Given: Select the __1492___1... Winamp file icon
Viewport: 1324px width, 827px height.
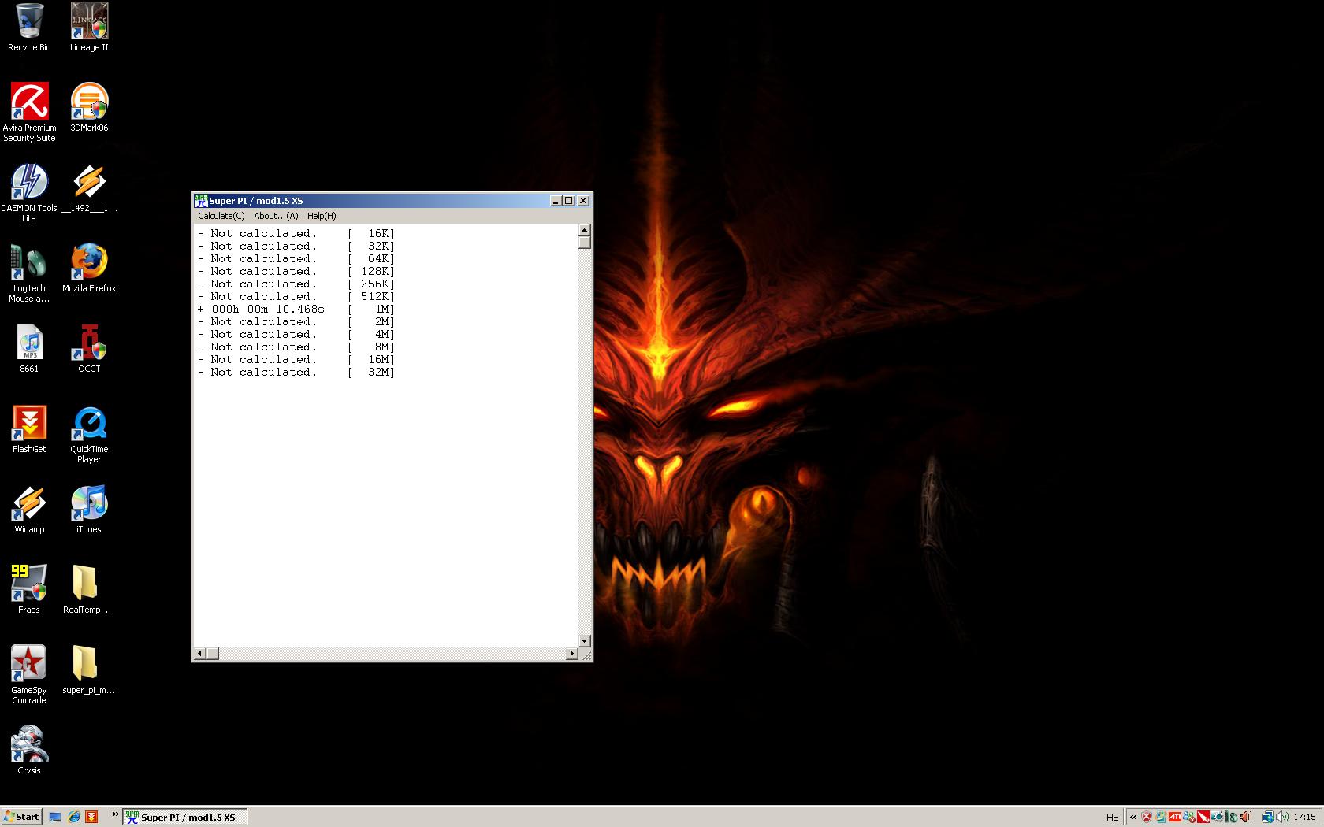Looking at the screenshot, I should pos(89,188).
